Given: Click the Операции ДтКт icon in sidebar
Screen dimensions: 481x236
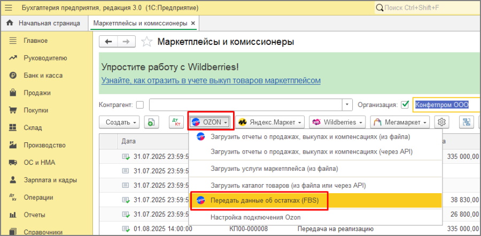Looking at the screenshot, I should tap(13, 197).
